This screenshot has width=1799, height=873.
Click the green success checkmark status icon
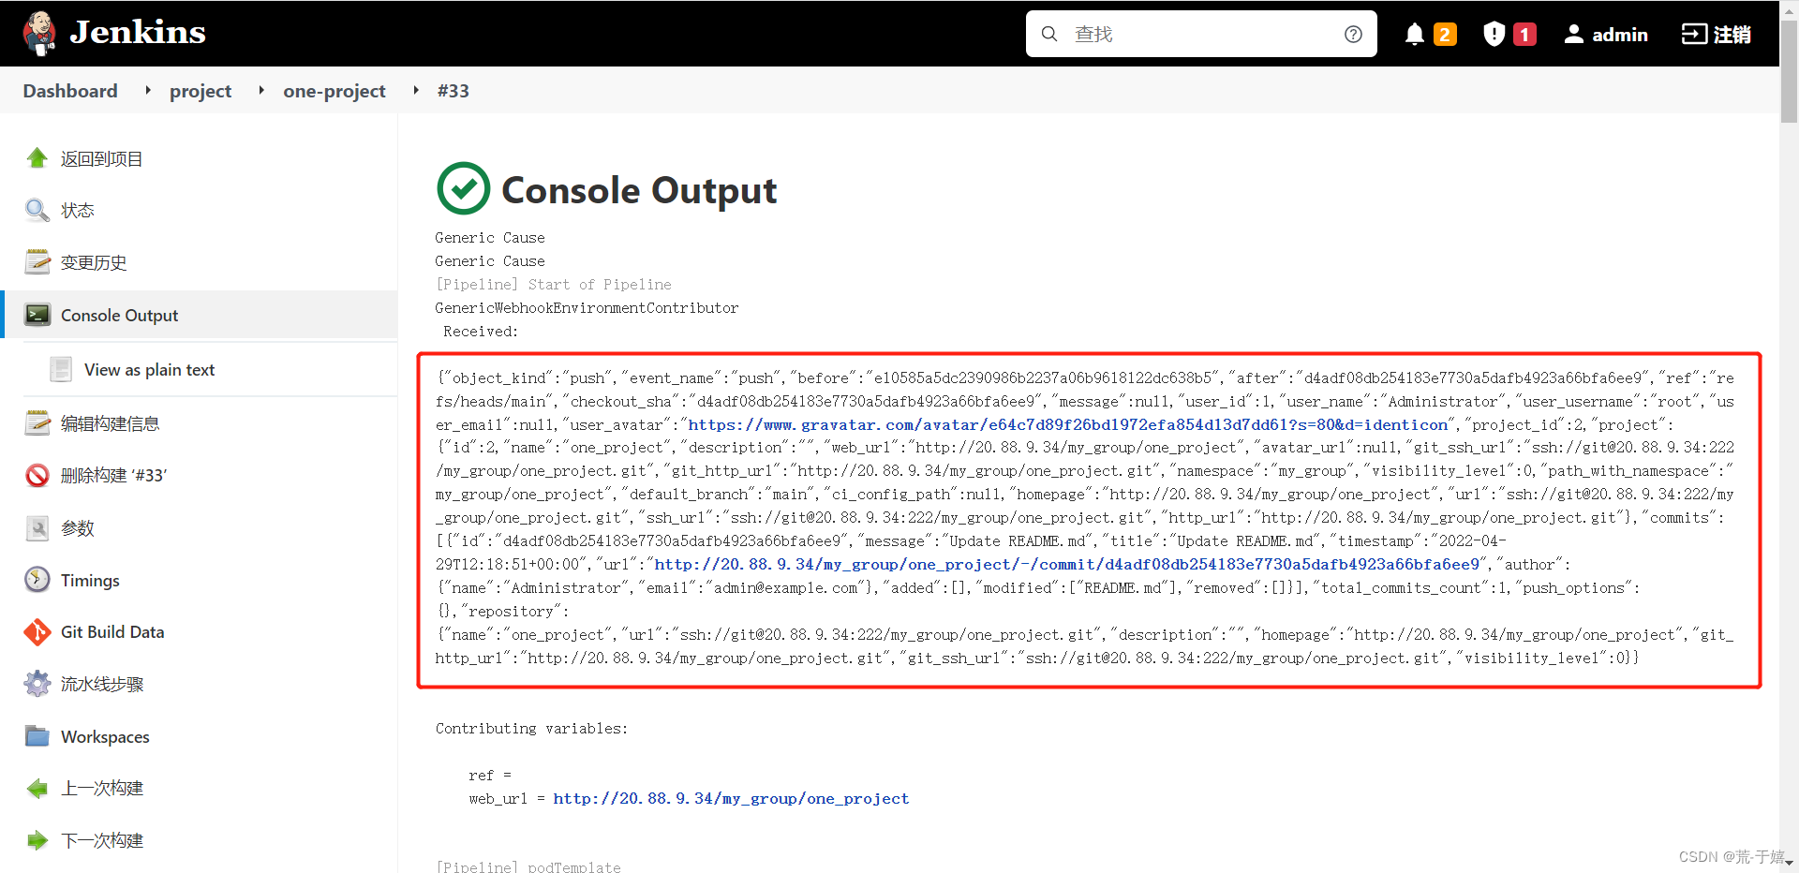(464, 188)
